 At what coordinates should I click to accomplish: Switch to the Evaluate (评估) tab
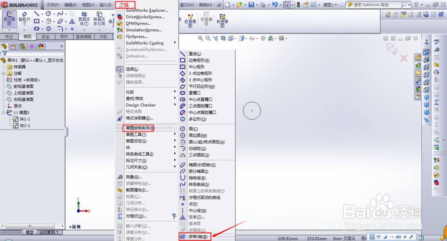coord(103,37)
